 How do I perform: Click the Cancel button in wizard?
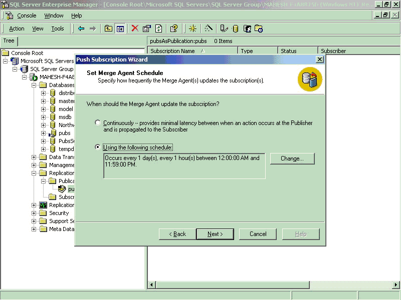(x=258, y=234)
